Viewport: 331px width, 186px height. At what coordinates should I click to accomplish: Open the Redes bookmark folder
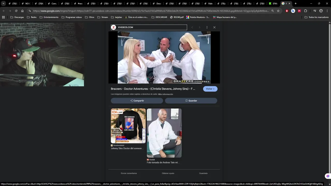(x=32, y=17)
